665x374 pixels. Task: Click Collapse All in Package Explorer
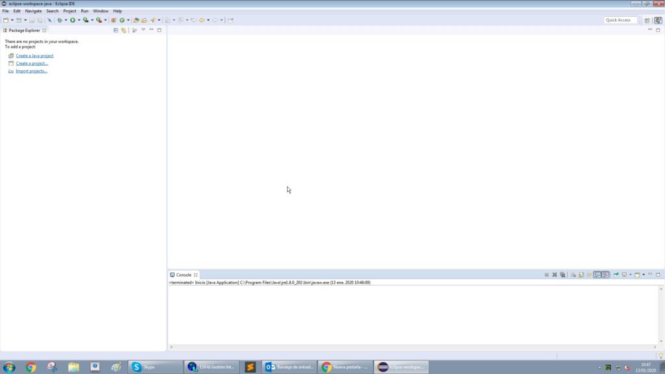pyautogui.click(x=116, y=30)
